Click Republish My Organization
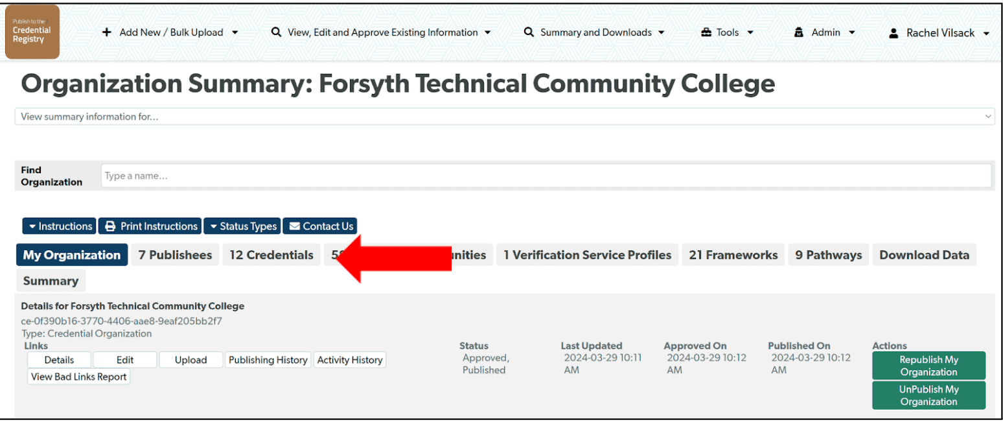 point(928,365)
